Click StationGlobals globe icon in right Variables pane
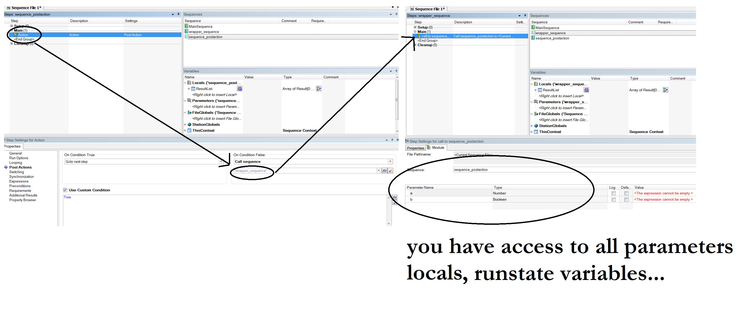 (536, 125)
